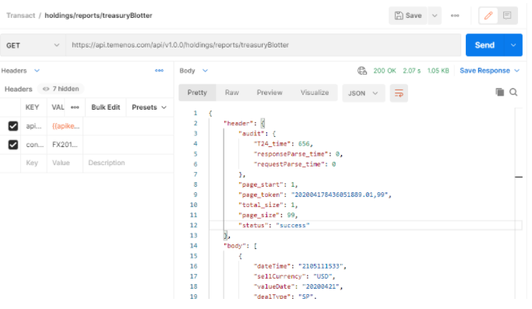Switch to the Visualize tab
Image resolution: width=532 pixels, height=309 pixels.
click(x=315, y=93)
